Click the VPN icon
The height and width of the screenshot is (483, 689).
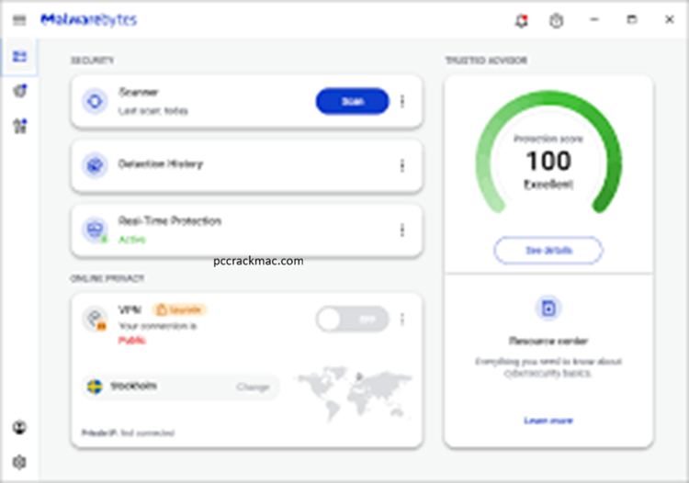pos(95,319)
